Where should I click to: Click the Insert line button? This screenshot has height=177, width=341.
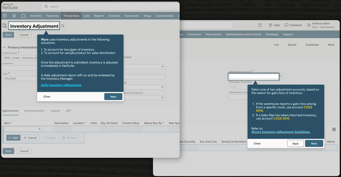pyautogui.click(x=51, y=138)
